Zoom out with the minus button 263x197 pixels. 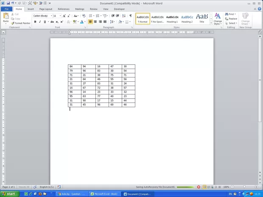(232, 187)
